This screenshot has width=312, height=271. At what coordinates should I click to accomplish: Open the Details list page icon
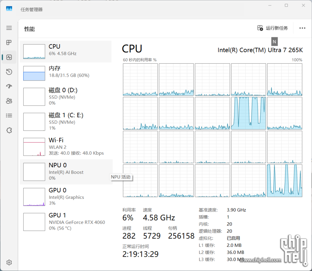click(x=9, y=116)
